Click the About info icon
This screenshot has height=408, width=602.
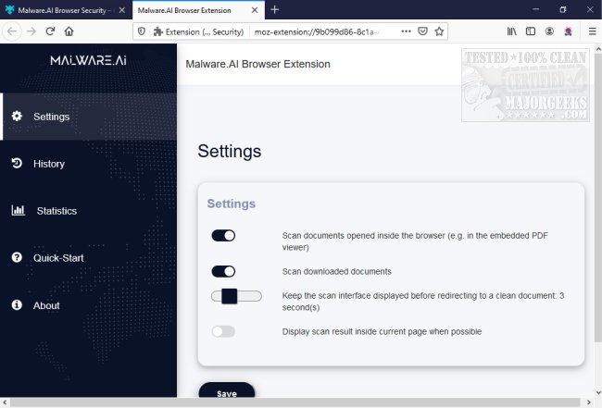pos(17,305)
